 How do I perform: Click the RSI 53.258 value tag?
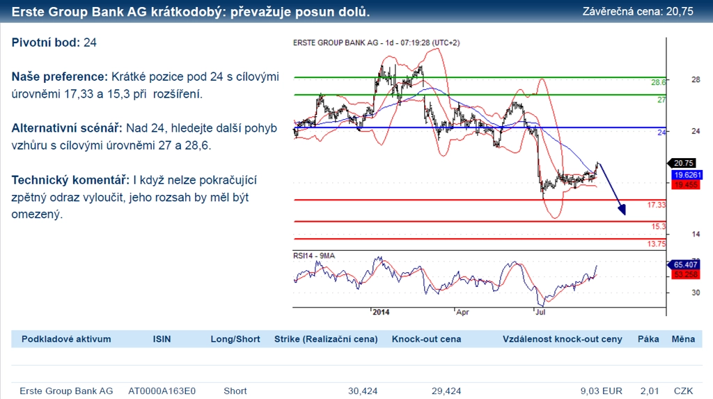click(x=685, y=275)
